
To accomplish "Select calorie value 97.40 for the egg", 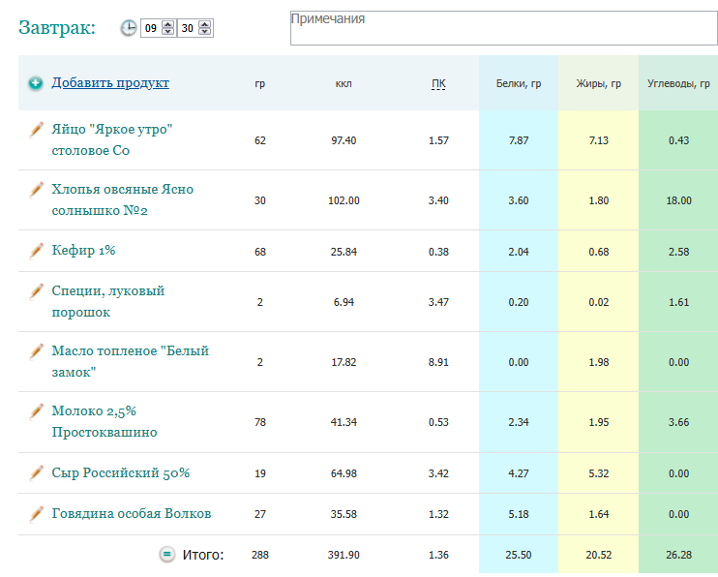I will 344,140.
